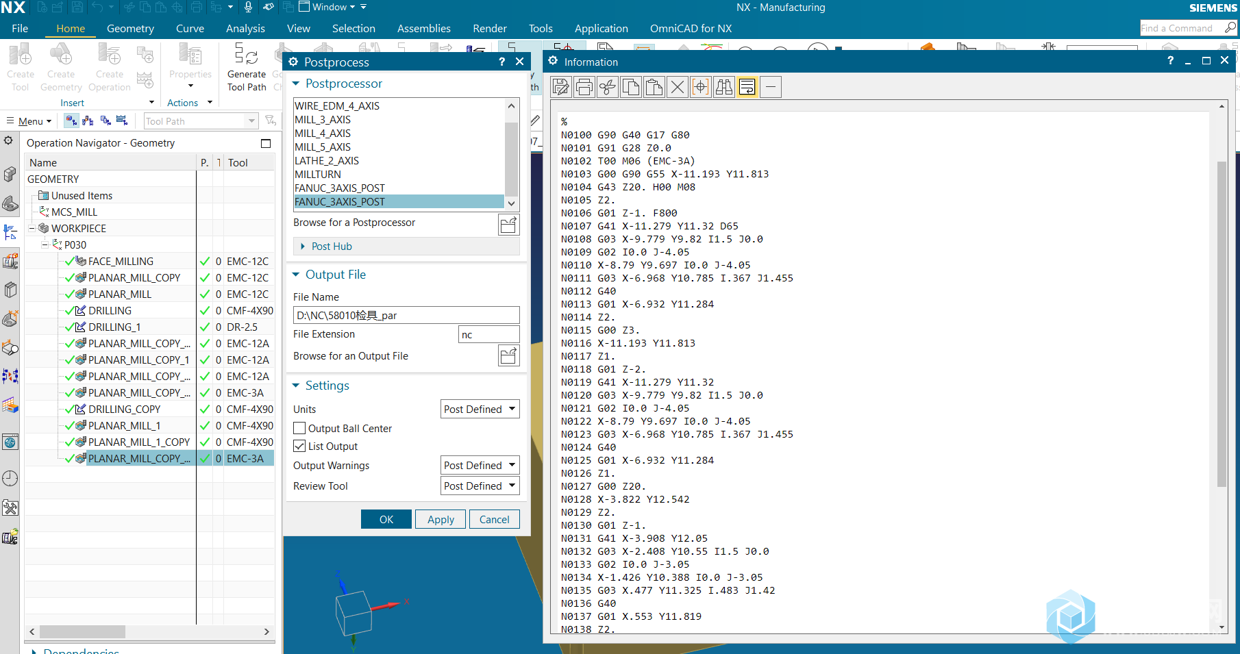Click the Information window vertical scrollbar thumb
Image resolution: width=1240 pixels, height=654 pixels.
(x=1222, y=324)
